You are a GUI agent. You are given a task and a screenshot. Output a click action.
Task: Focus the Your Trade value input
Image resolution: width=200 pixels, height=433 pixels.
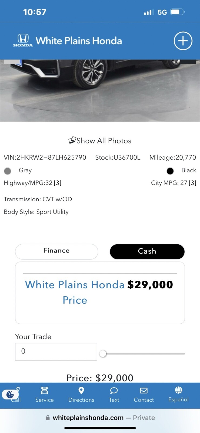click(x=56, y=352)
